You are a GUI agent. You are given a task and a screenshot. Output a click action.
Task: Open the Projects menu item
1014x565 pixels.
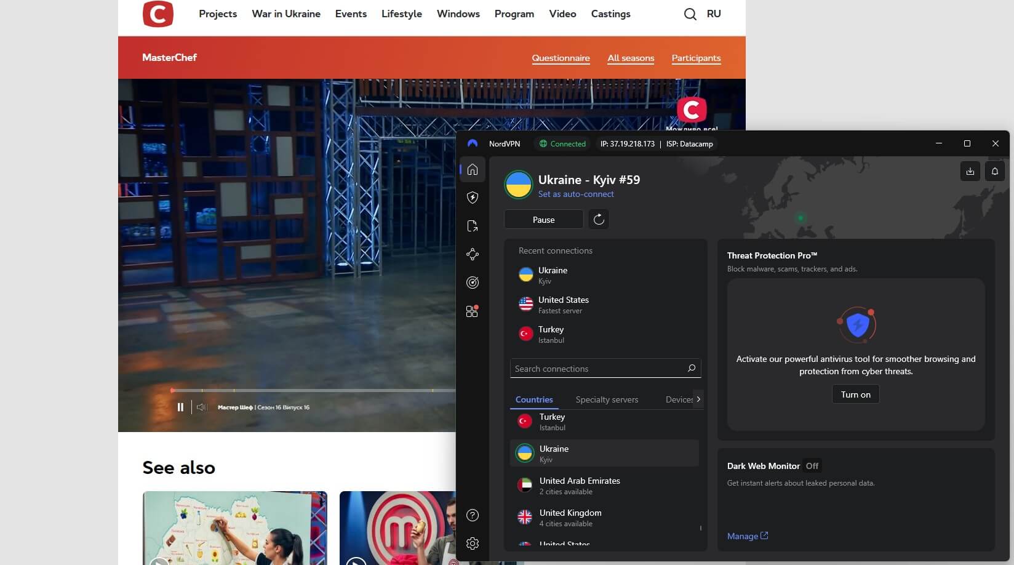[x=218, y=14]
